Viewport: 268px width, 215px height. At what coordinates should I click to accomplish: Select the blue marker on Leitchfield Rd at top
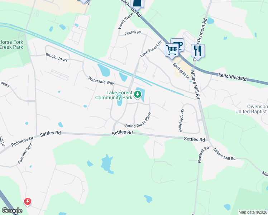(137, 4)
